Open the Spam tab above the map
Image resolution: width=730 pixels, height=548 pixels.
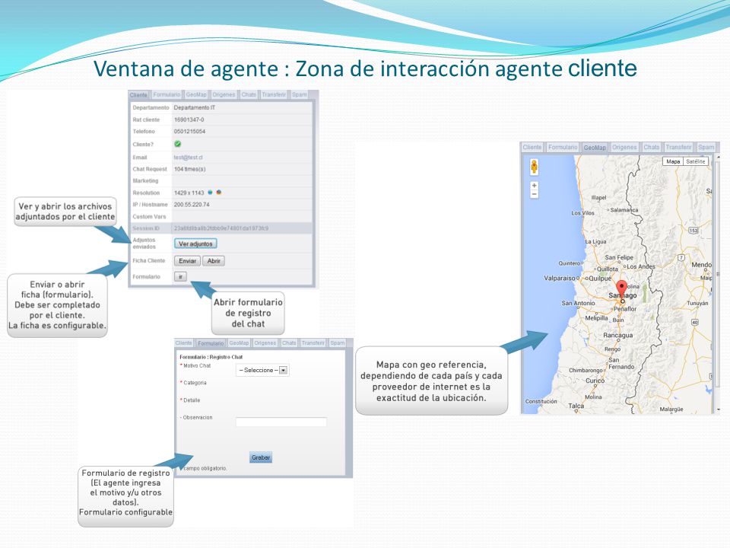pyautogui.click(x=706, y=147)
